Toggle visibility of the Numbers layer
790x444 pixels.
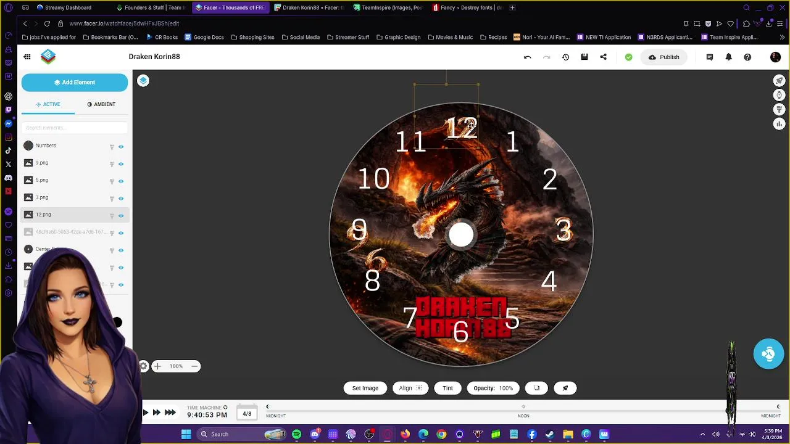[121, 147]
